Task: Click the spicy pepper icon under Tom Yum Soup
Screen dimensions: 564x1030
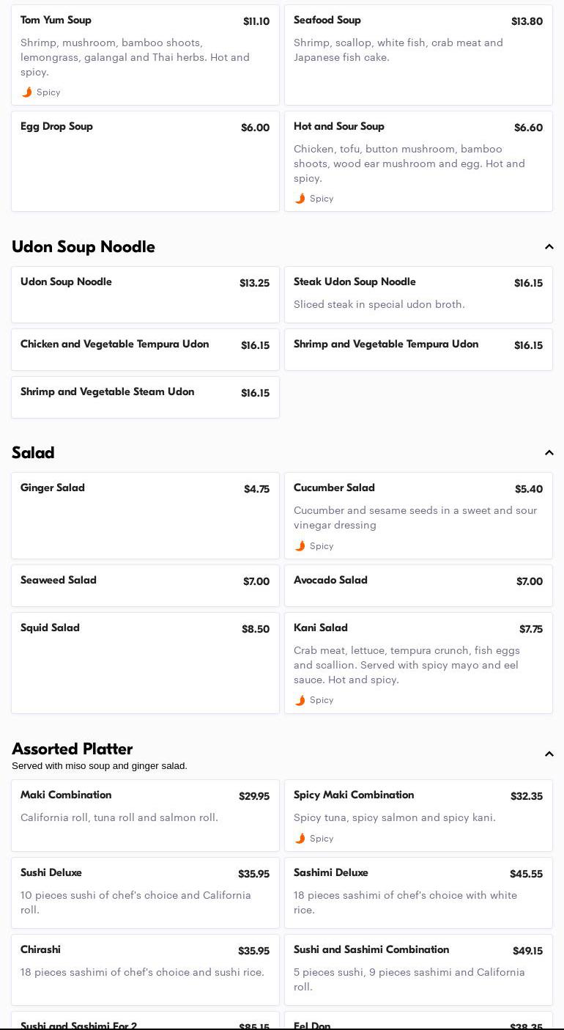Action: [x=27, y=92]
